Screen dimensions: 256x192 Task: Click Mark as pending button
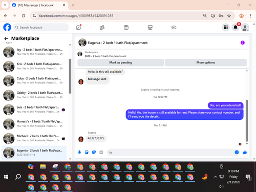click(x=121, y=62)
